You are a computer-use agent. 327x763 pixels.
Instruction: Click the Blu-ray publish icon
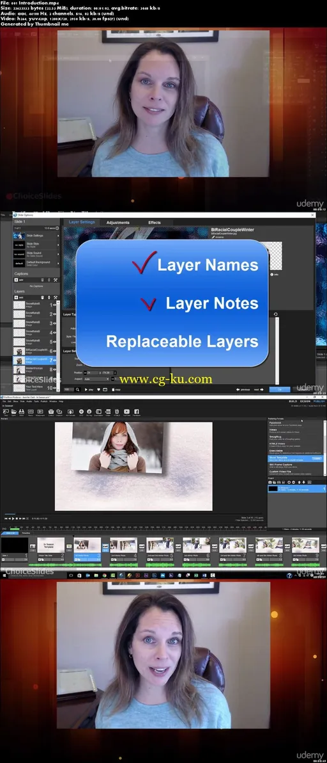pos(89,412)
